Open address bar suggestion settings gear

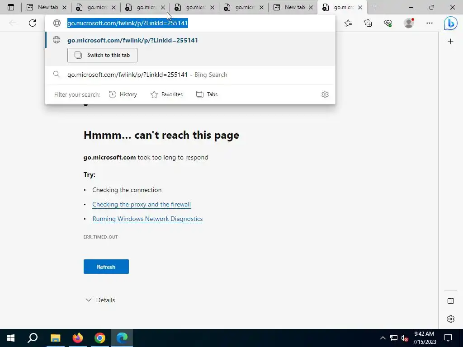pos(325,94)
